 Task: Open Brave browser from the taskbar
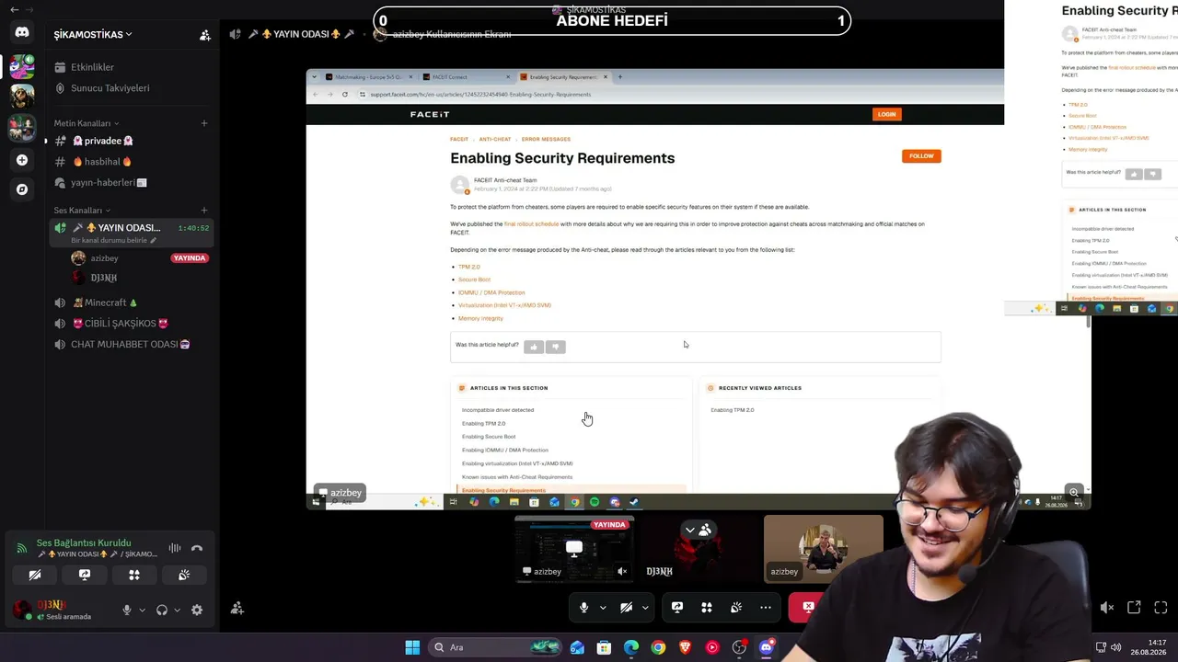[685, 647]
